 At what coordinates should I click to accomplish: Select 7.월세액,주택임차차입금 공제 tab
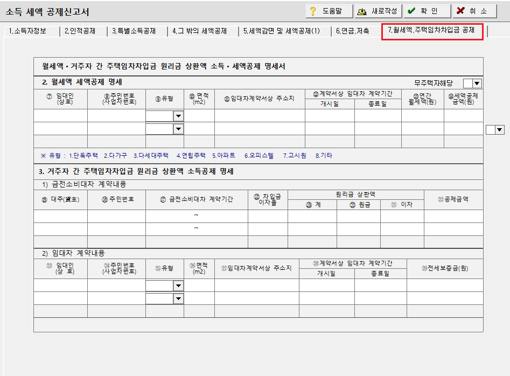click(432, 31)
